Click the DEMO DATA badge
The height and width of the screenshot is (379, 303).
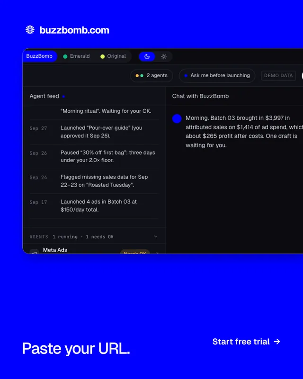pyautogui.click(x=278, y=75)
